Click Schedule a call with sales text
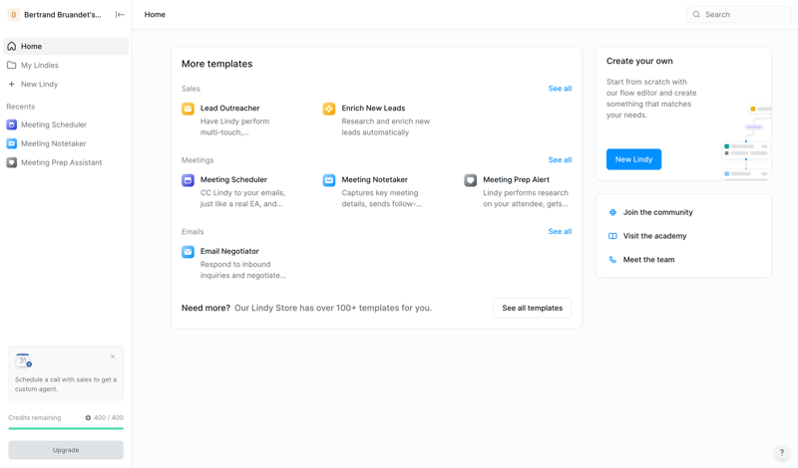 click(x=66, y=384)
